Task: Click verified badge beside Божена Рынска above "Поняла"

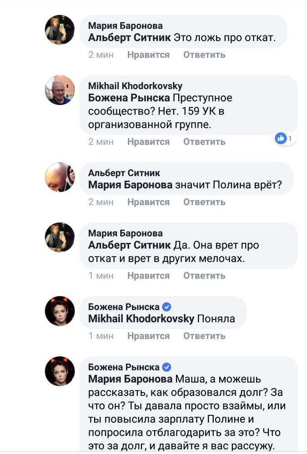Action: click(166, 307)
